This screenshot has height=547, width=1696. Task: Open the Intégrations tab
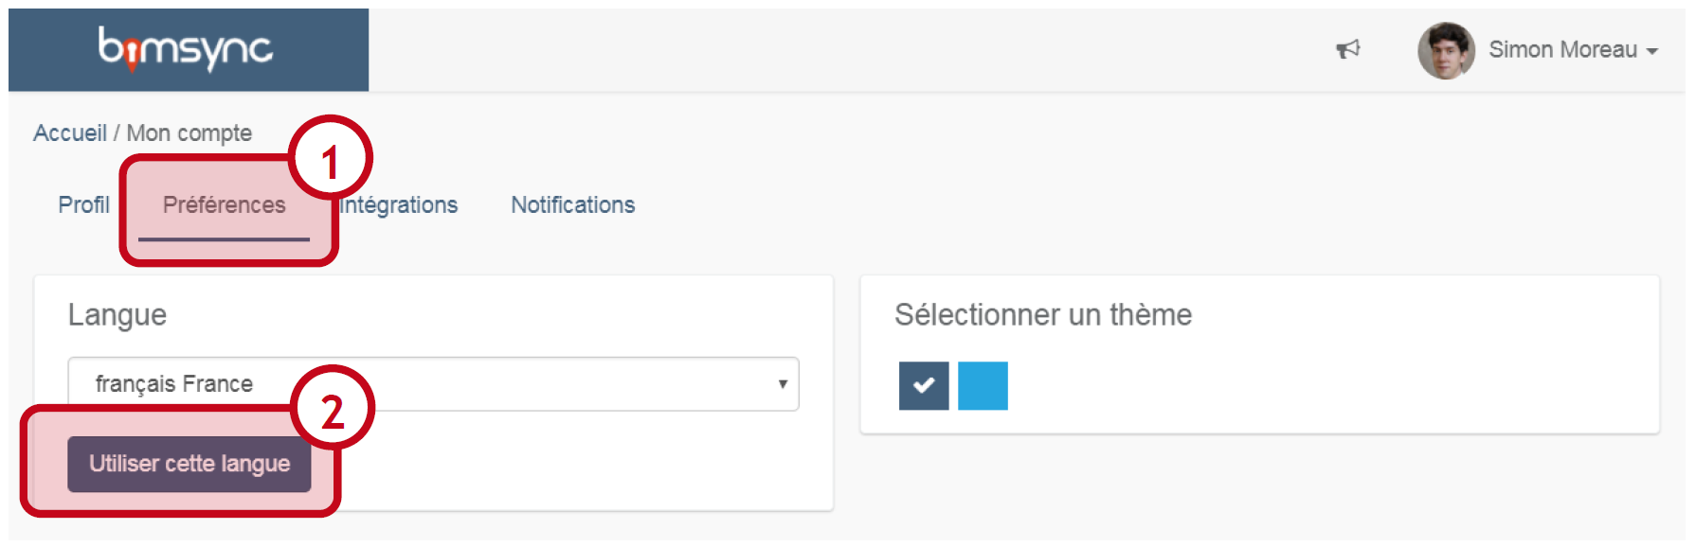(399, 205)
